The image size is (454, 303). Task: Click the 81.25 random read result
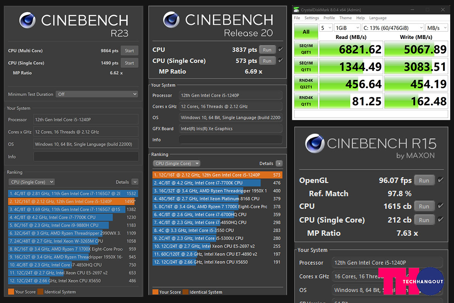point(351,101)
